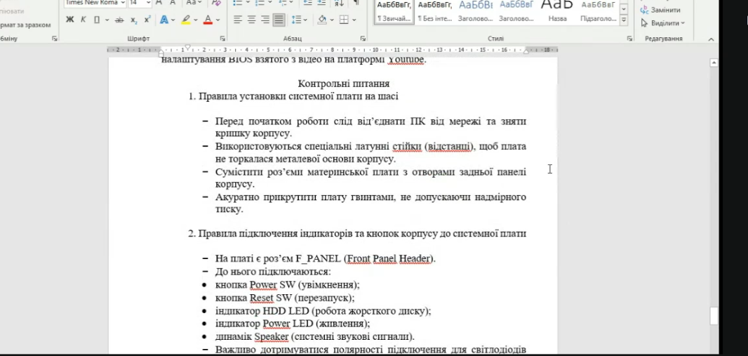Click the sort А-Я icon

[339, 2]
